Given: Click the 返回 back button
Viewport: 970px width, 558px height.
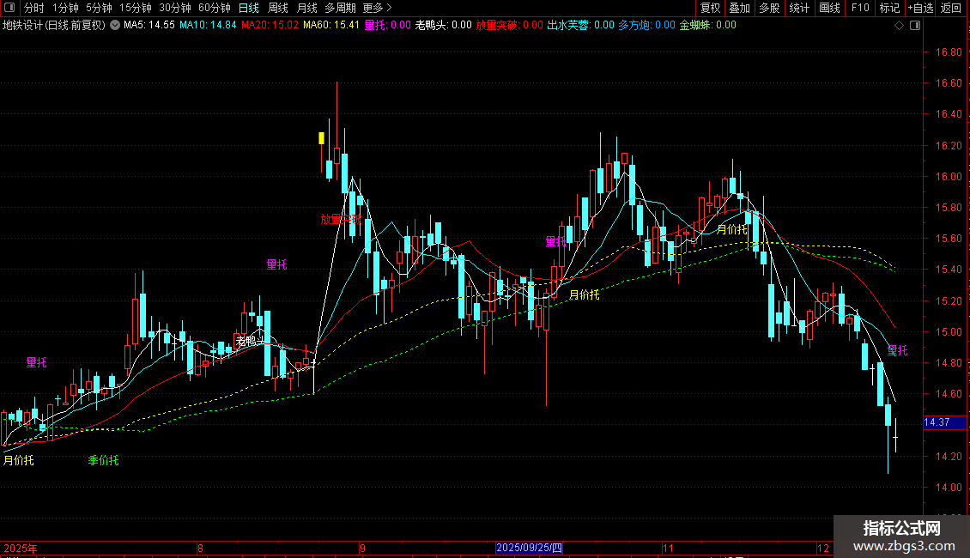Looking at the screenshot, I should coord(951,8).
